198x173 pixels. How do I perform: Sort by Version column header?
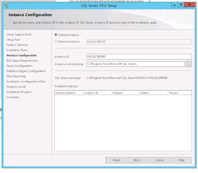(179, 93)
